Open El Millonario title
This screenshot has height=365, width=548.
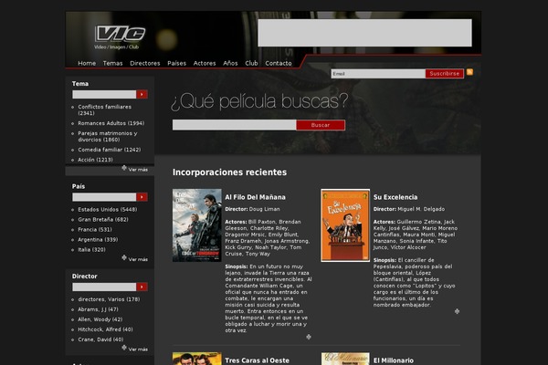(x=393, y=360)
